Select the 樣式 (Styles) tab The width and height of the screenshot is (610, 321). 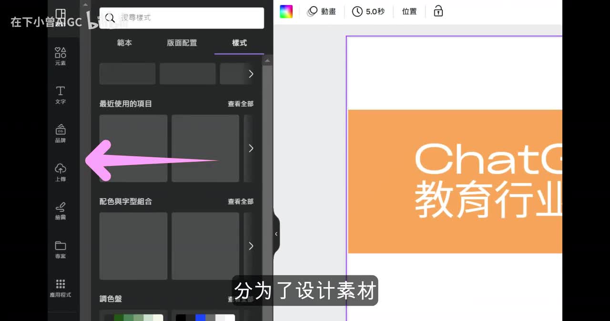tap(239, 43)
